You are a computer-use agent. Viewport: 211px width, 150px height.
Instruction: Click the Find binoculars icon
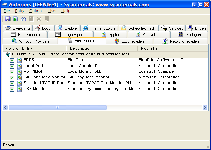tap(23, 19)
